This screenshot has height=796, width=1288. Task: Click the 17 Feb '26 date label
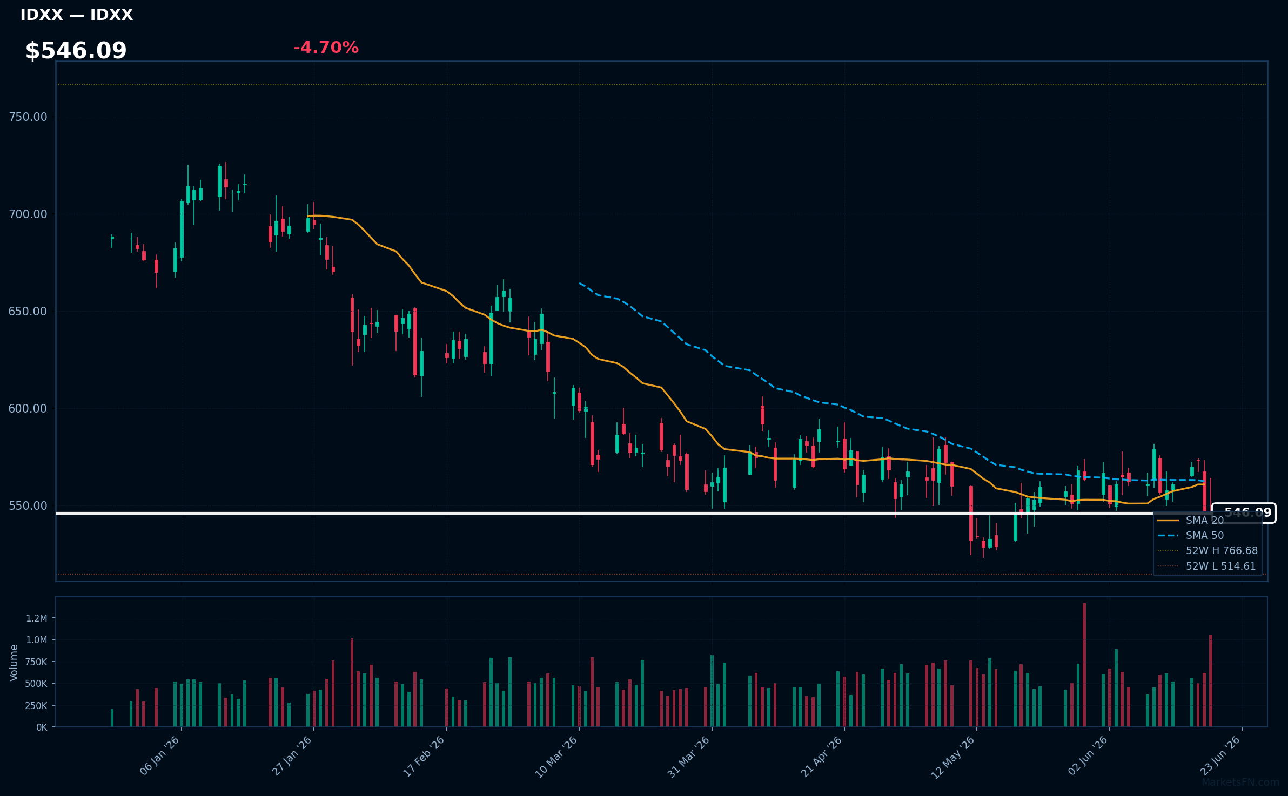click(424, 756)
